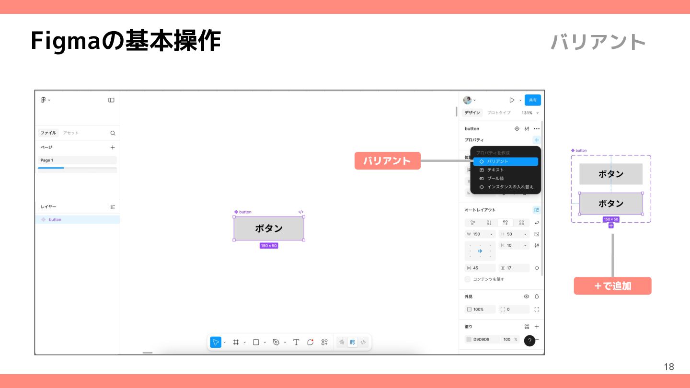
Task: Open the code icon above the button component
Action: click(x=301, y=212)
